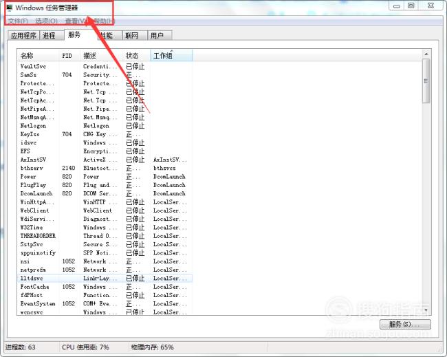The width and height of the screenshot is (447, 357).
Task: Select the bthserv service row
Action: pyautogui.click(x=105, y=169)
